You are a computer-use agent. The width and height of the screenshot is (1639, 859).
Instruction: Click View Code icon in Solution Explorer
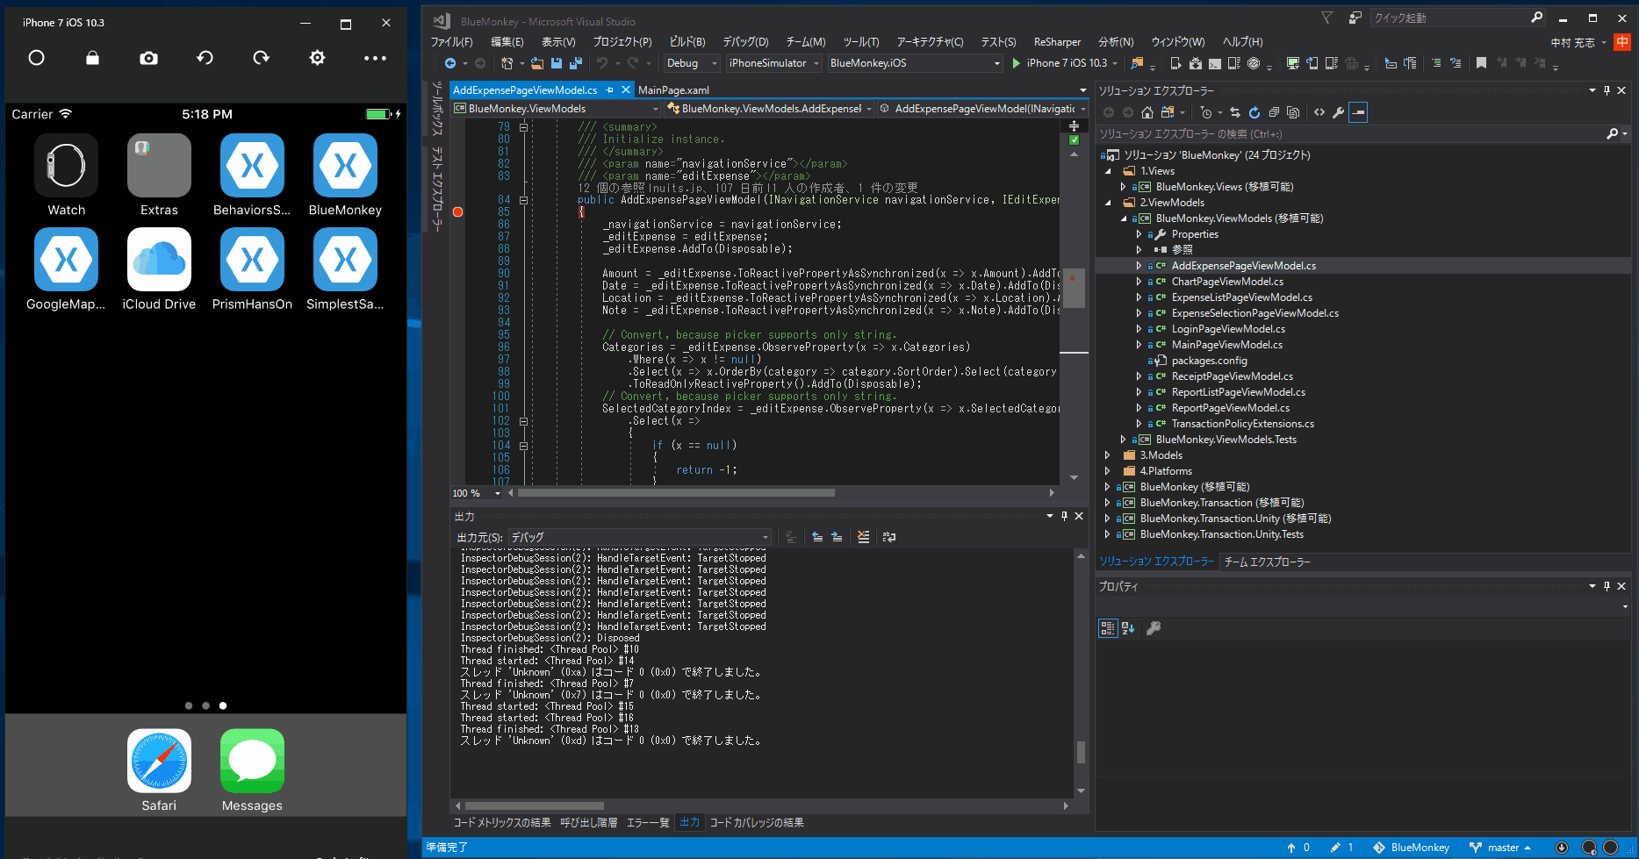(1319, 112)
